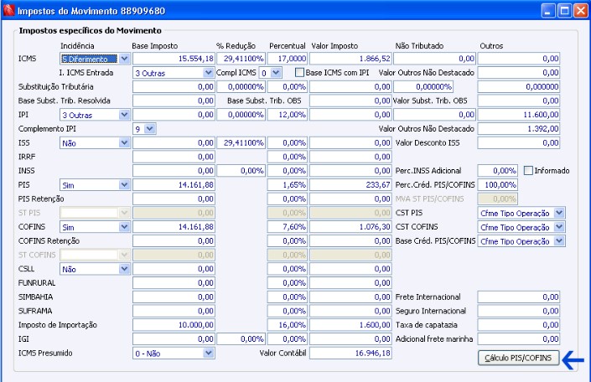Open the COFINS Sim dropdown

click(x=125, y=227)
